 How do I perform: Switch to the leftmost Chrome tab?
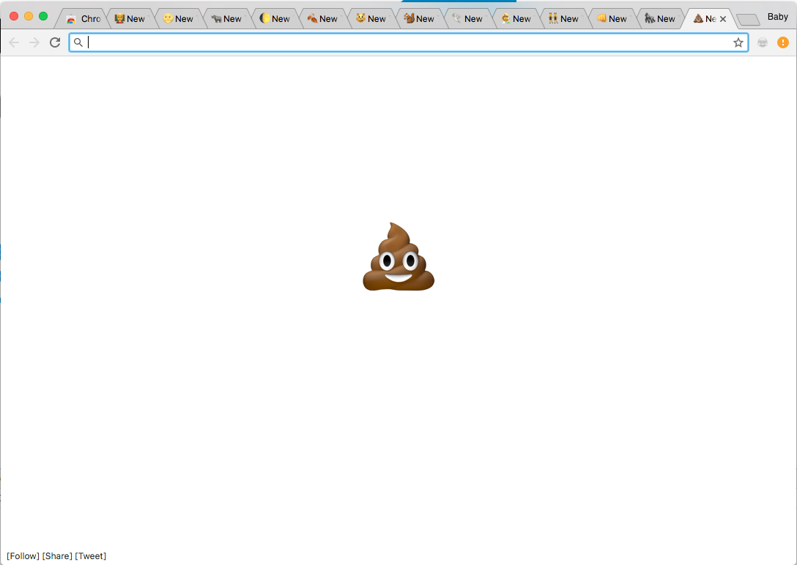pyautogui.click(x=83, y=18)
